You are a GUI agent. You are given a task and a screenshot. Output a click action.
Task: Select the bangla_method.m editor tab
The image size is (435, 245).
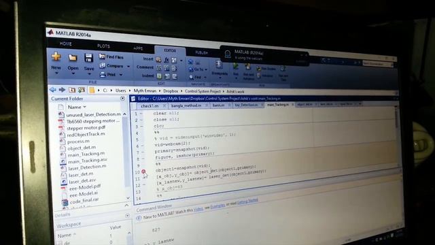[x=186, y=105]
